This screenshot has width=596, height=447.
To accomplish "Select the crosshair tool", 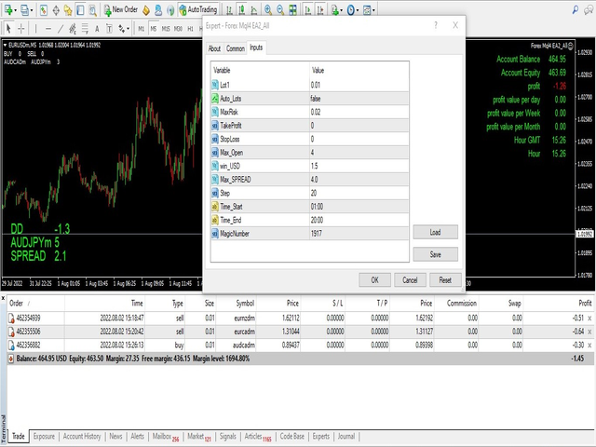I will coord(20,29).
